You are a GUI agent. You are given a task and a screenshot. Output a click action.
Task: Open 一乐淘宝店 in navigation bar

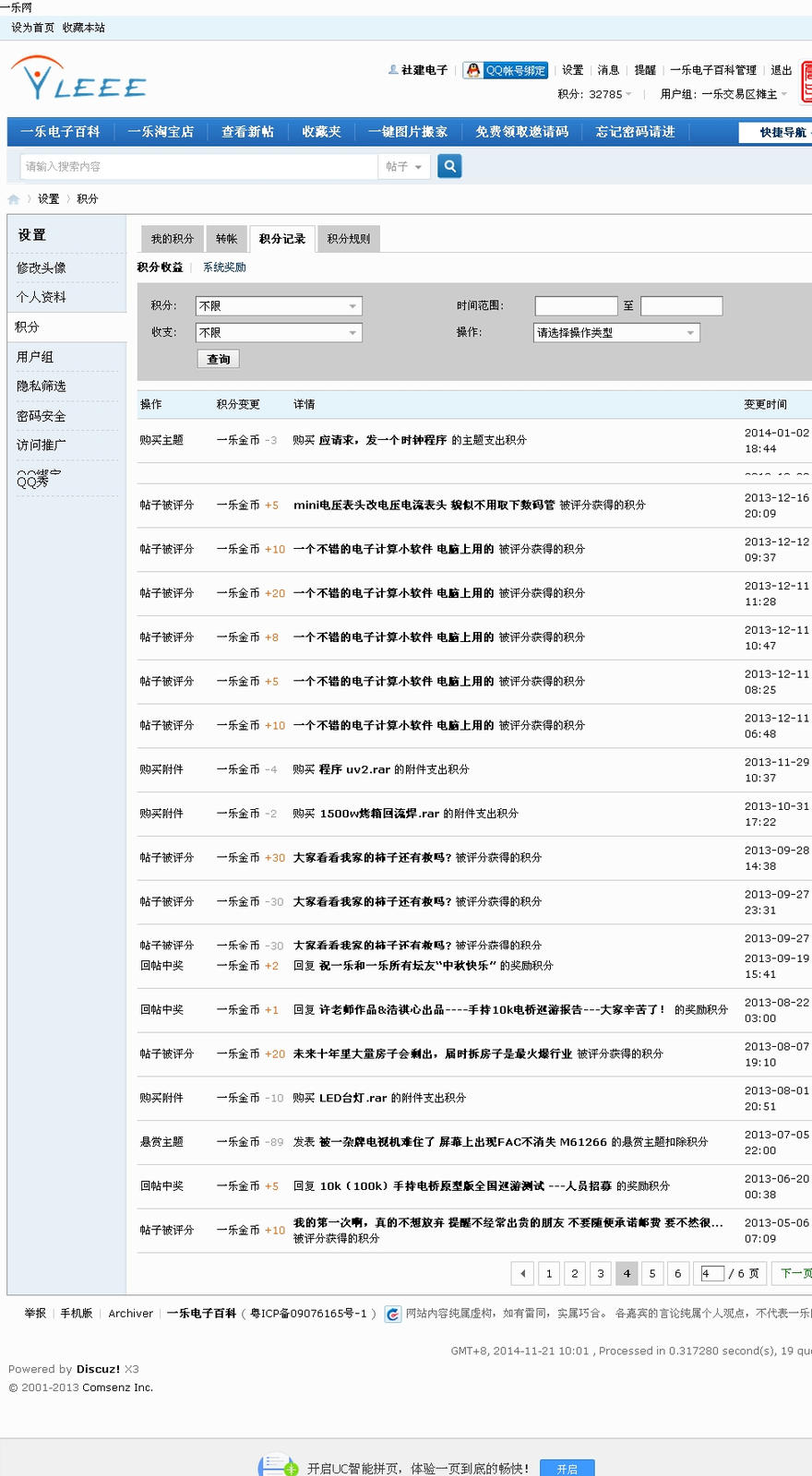pos(161,132)
